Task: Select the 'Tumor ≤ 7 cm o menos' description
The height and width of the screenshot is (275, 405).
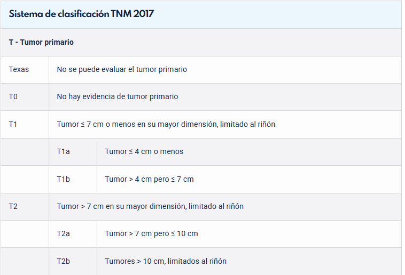Action: click(x=166, y=124)
